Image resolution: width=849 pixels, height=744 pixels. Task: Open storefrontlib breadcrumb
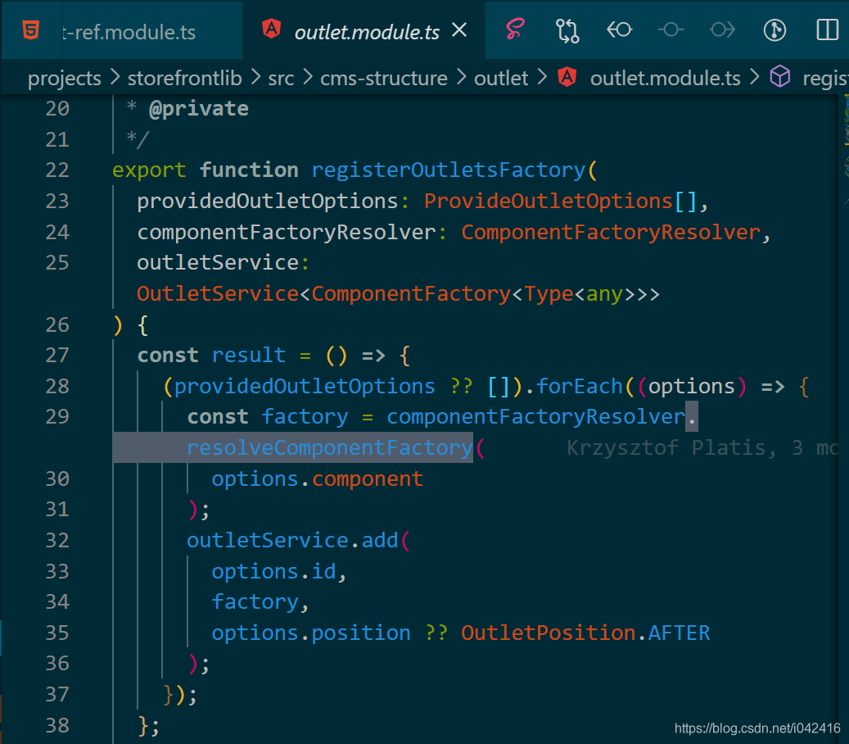pyautogui.click(x=185, y=79)
